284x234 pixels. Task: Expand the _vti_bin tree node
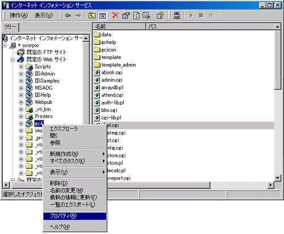pyautogui.click(x=21, y=110)
